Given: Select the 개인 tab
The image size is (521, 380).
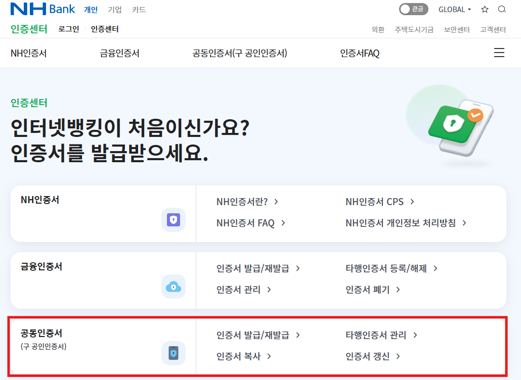Looking at the screenshot, I should point(91,10).
